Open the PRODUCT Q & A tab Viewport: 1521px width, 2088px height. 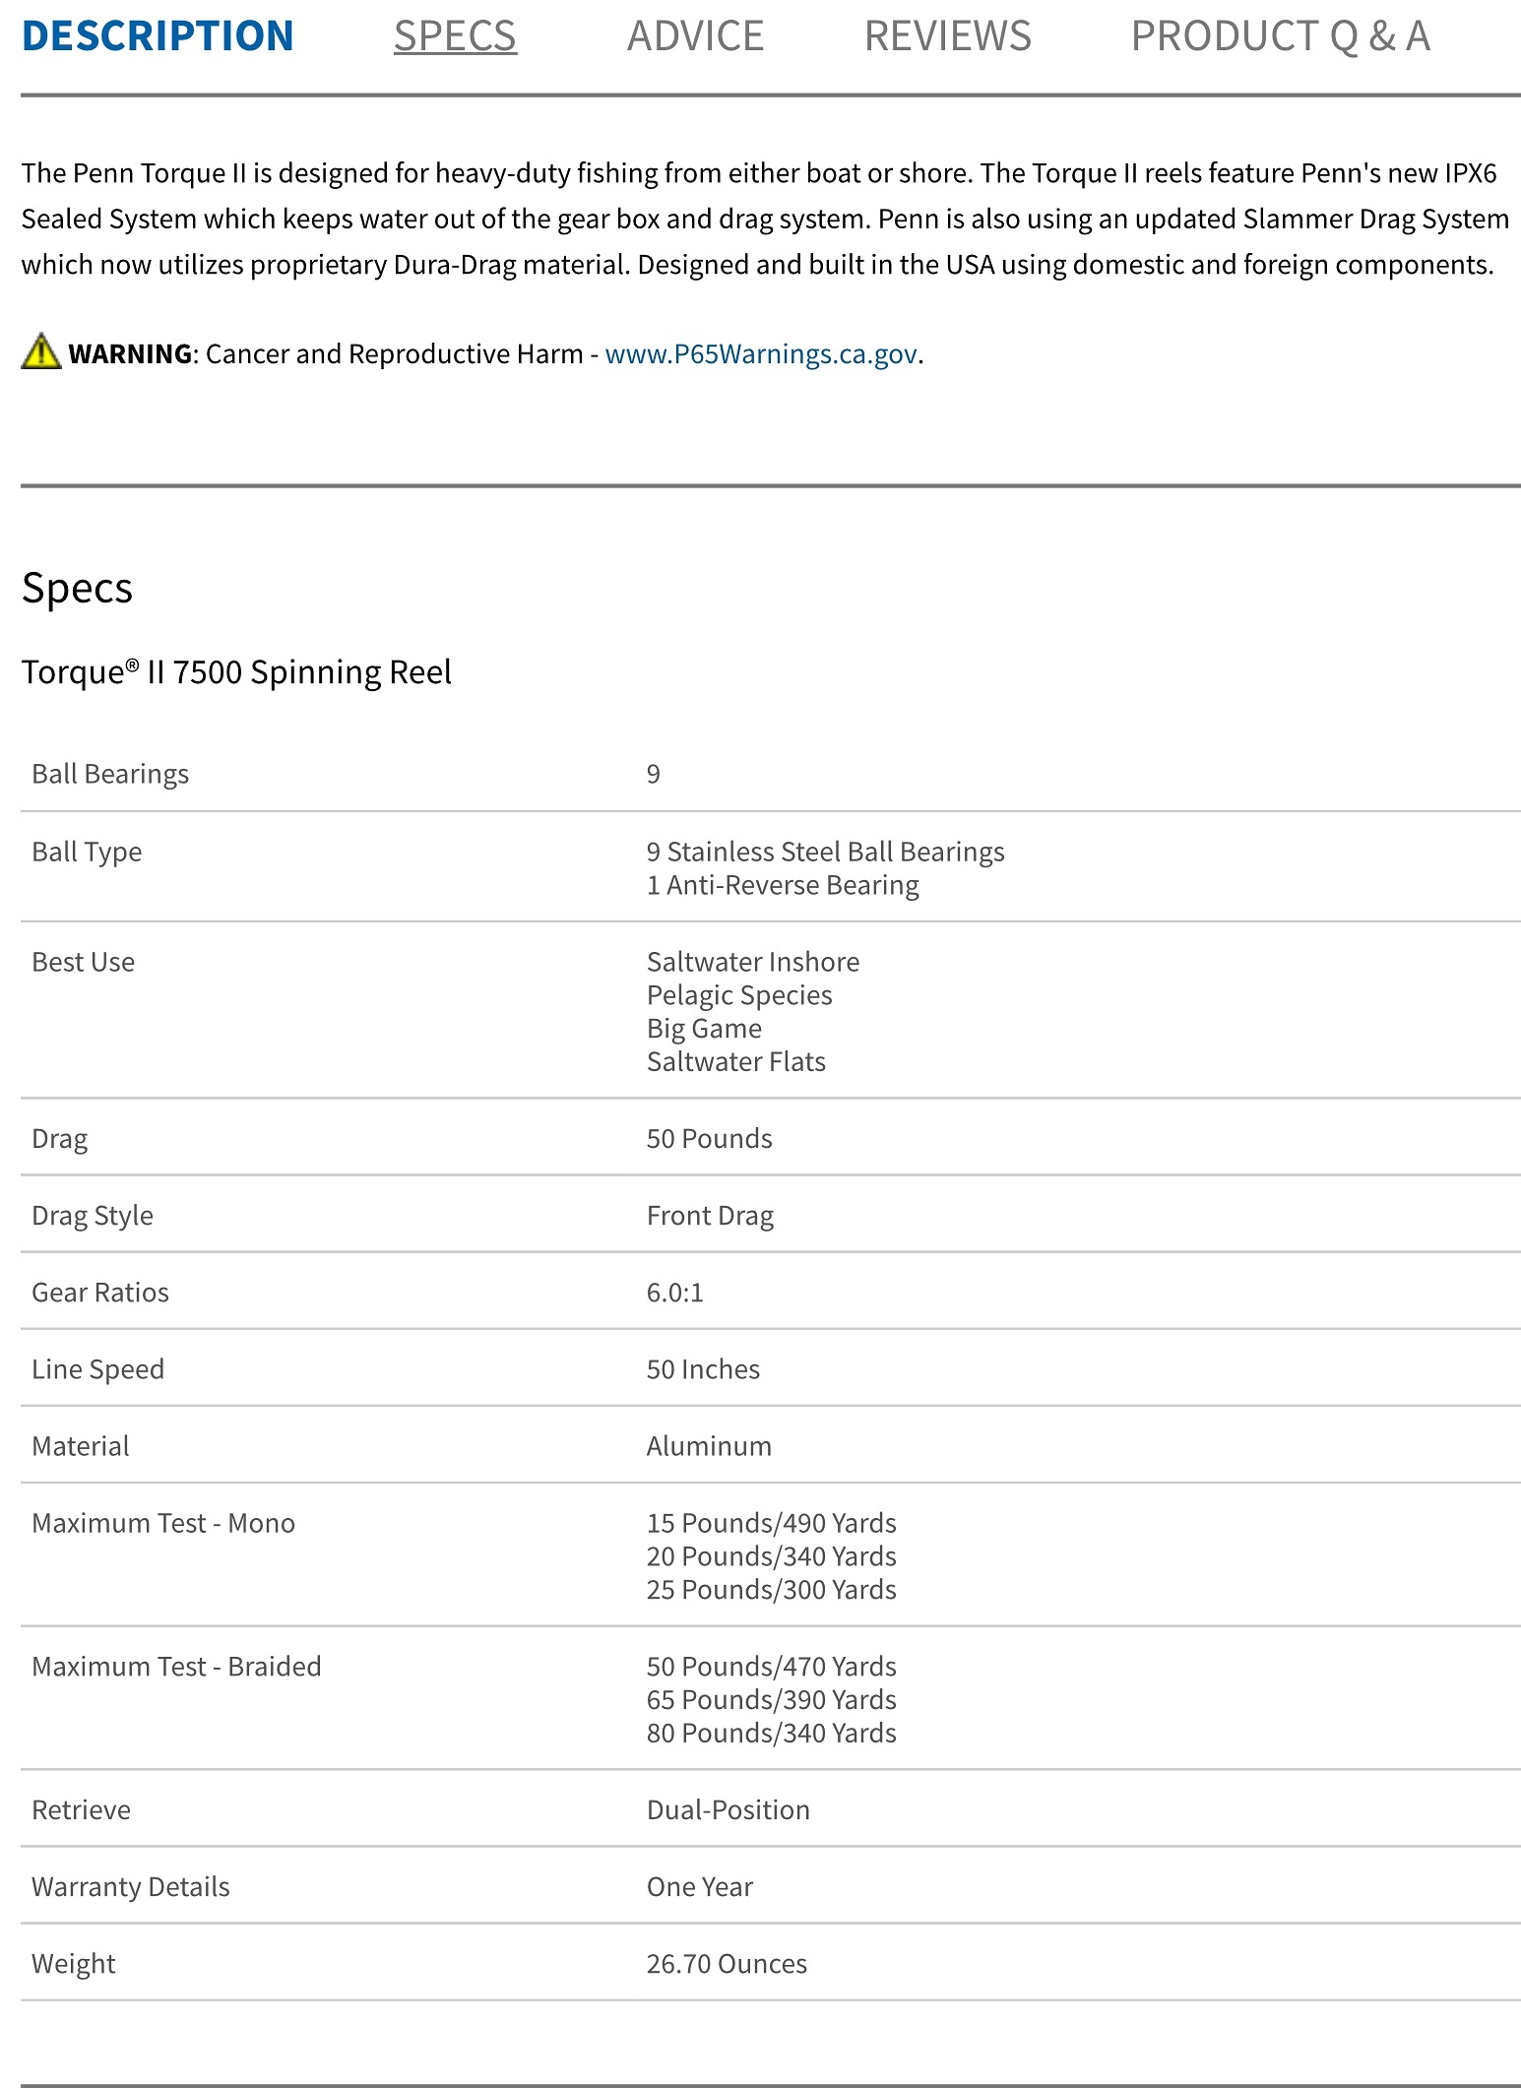pos(1280,36)
